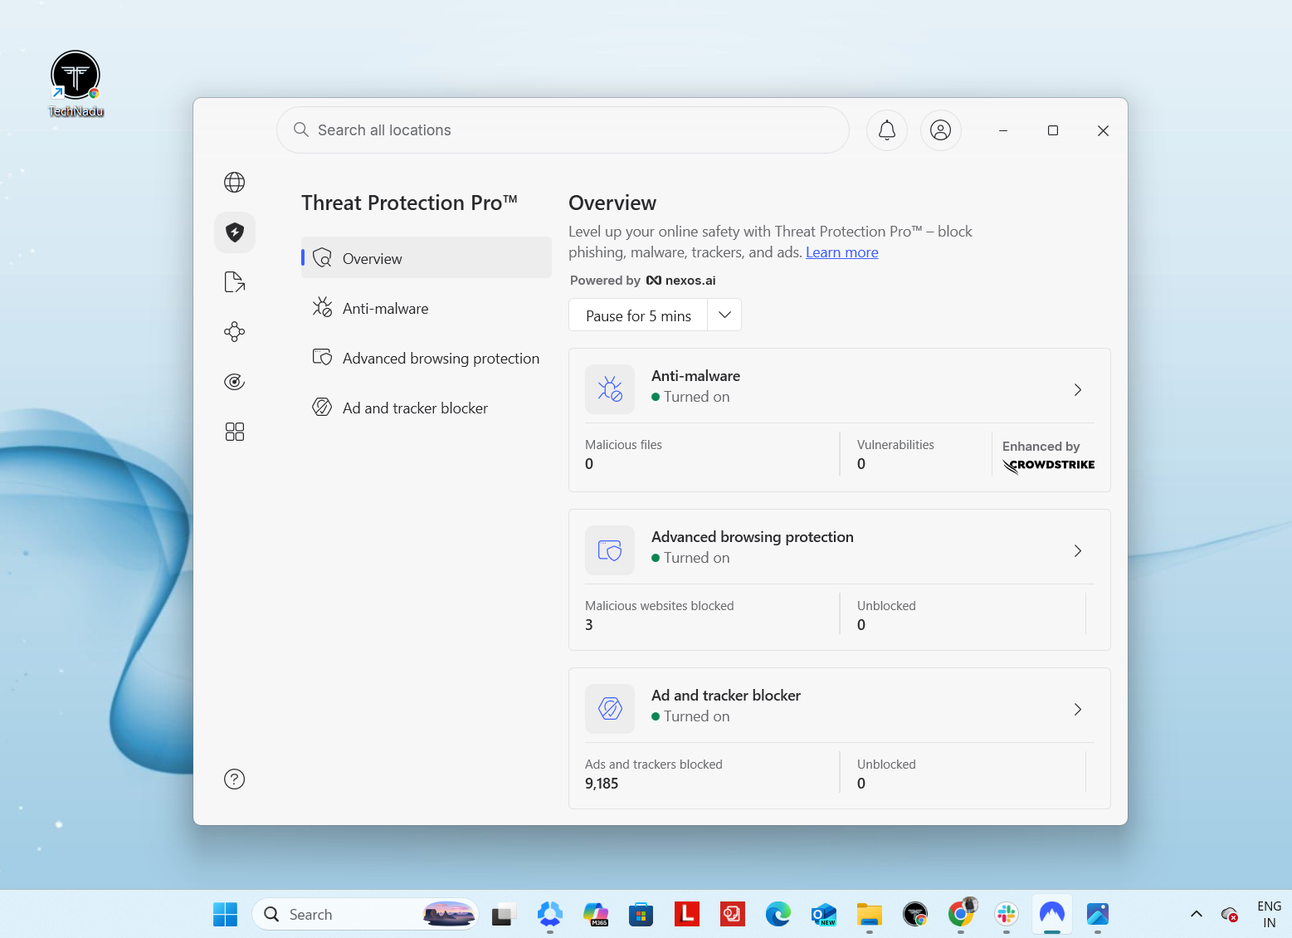This screenshot has width=1292, height=938.
Task: Click the NordVPN taskbar icon
Action: click(x=1052, y=914)
